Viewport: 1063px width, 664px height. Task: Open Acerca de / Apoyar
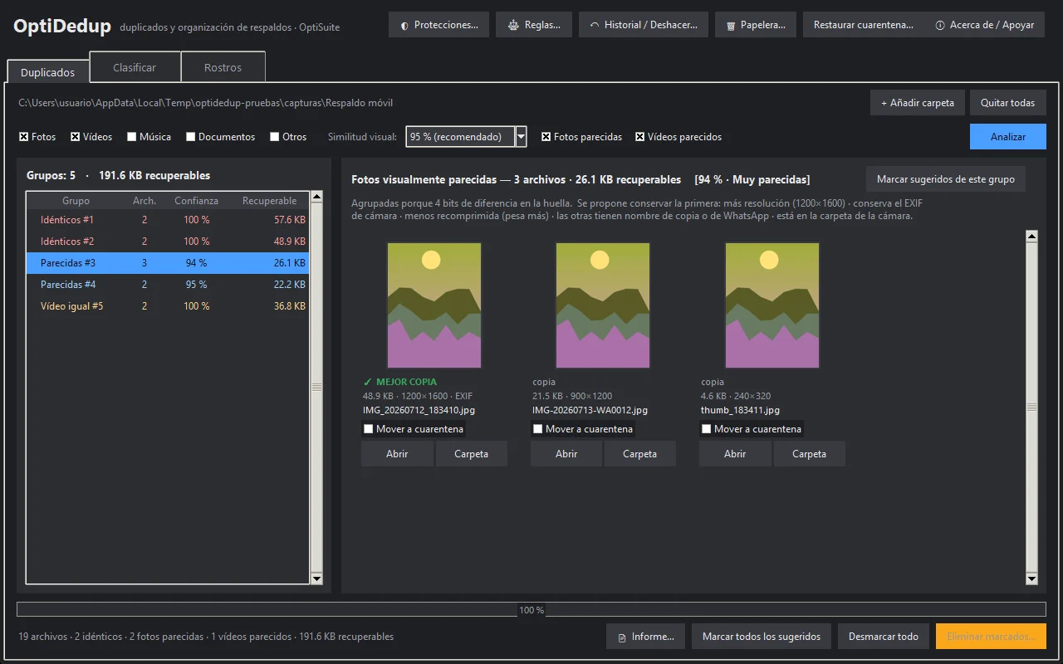[x=984, y=25]
